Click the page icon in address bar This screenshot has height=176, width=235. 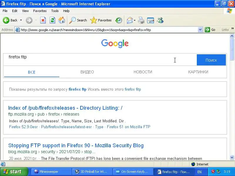[x=18, y=30]
